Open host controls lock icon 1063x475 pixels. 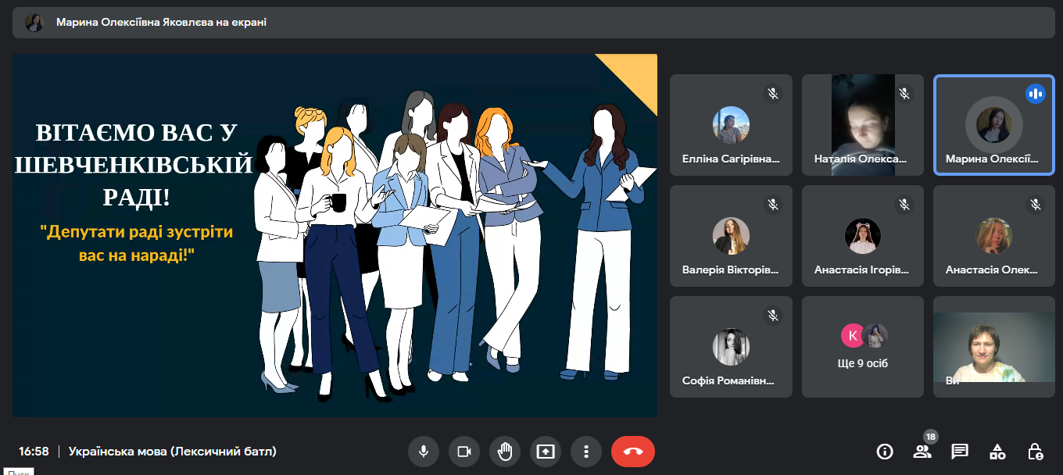coord(1035,452)
